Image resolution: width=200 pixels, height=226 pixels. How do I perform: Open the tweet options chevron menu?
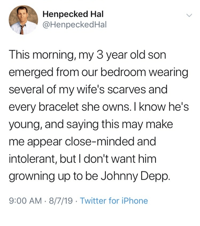pos(189,15)
